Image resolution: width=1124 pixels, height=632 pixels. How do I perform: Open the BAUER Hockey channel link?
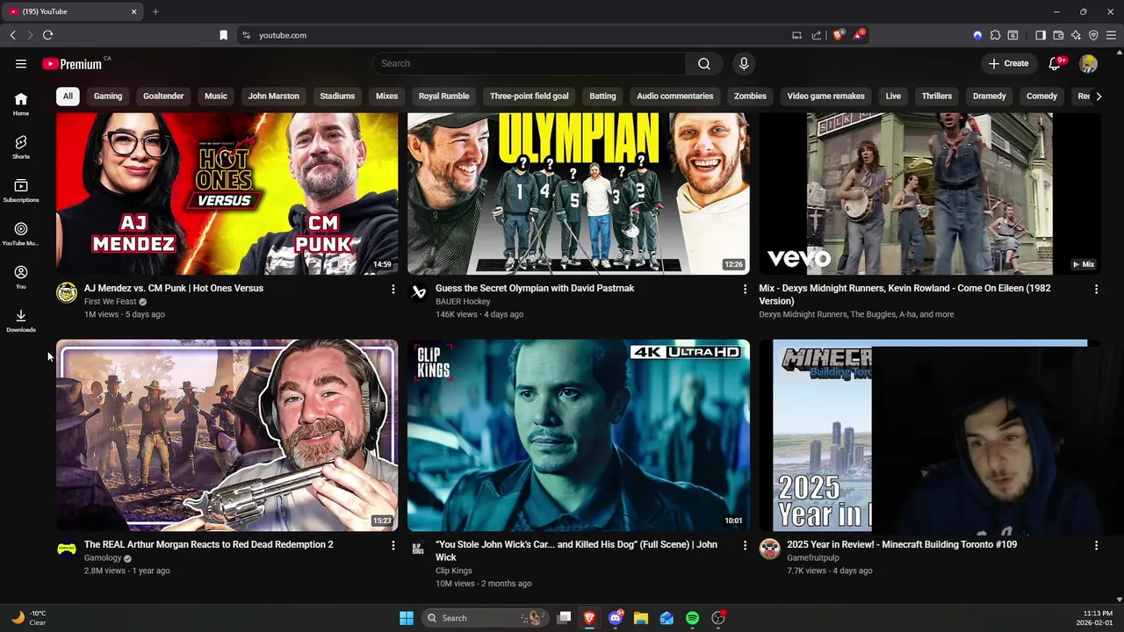pyautogui.click(x=463, y=302)
